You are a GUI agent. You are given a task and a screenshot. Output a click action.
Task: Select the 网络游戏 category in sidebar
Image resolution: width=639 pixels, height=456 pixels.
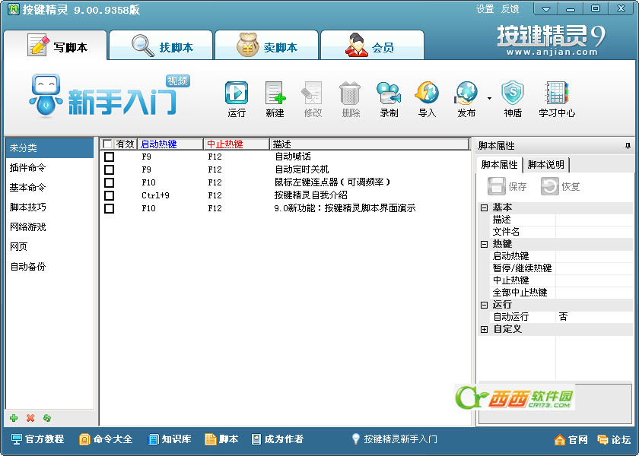point(28,226)
